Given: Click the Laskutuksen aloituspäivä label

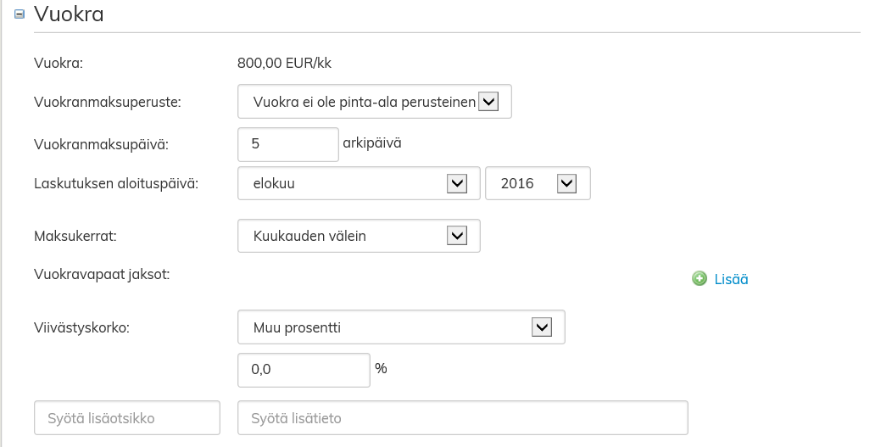Looking at the screenshot, I should tap(115, 183).
